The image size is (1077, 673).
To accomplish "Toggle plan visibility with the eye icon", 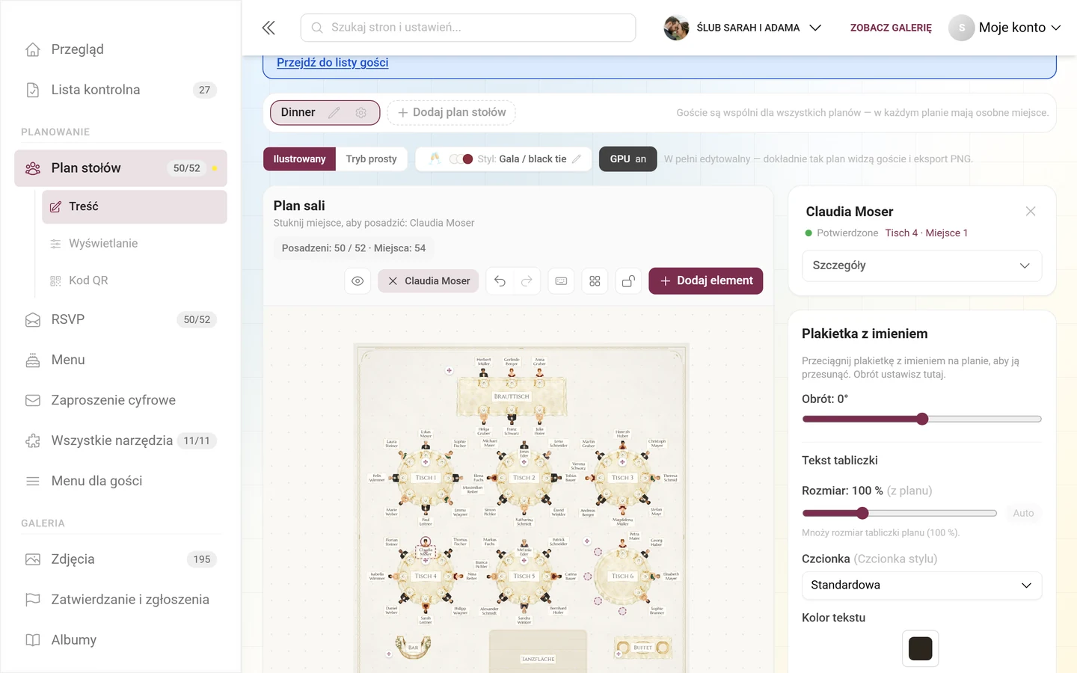I will click(358, 281).
